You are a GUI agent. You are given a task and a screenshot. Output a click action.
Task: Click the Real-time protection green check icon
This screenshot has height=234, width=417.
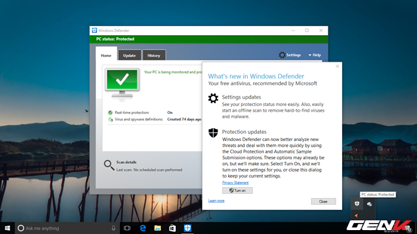(110, 112)
